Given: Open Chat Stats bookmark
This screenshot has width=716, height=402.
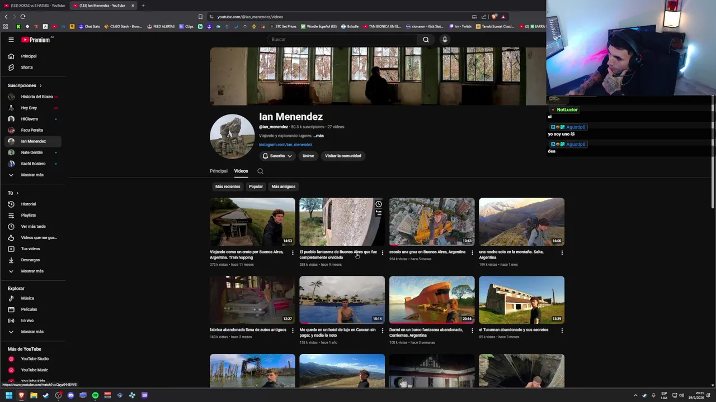Looking at the screenshot, I should pos(89,26).
